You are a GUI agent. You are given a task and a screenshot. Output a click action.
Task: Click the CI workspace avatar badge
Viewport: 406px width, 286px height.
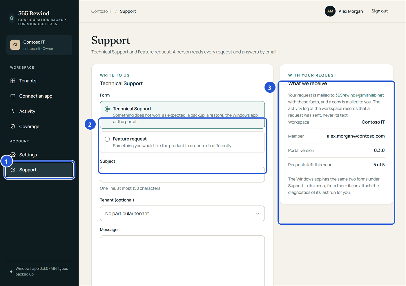[x=15, y=45]
